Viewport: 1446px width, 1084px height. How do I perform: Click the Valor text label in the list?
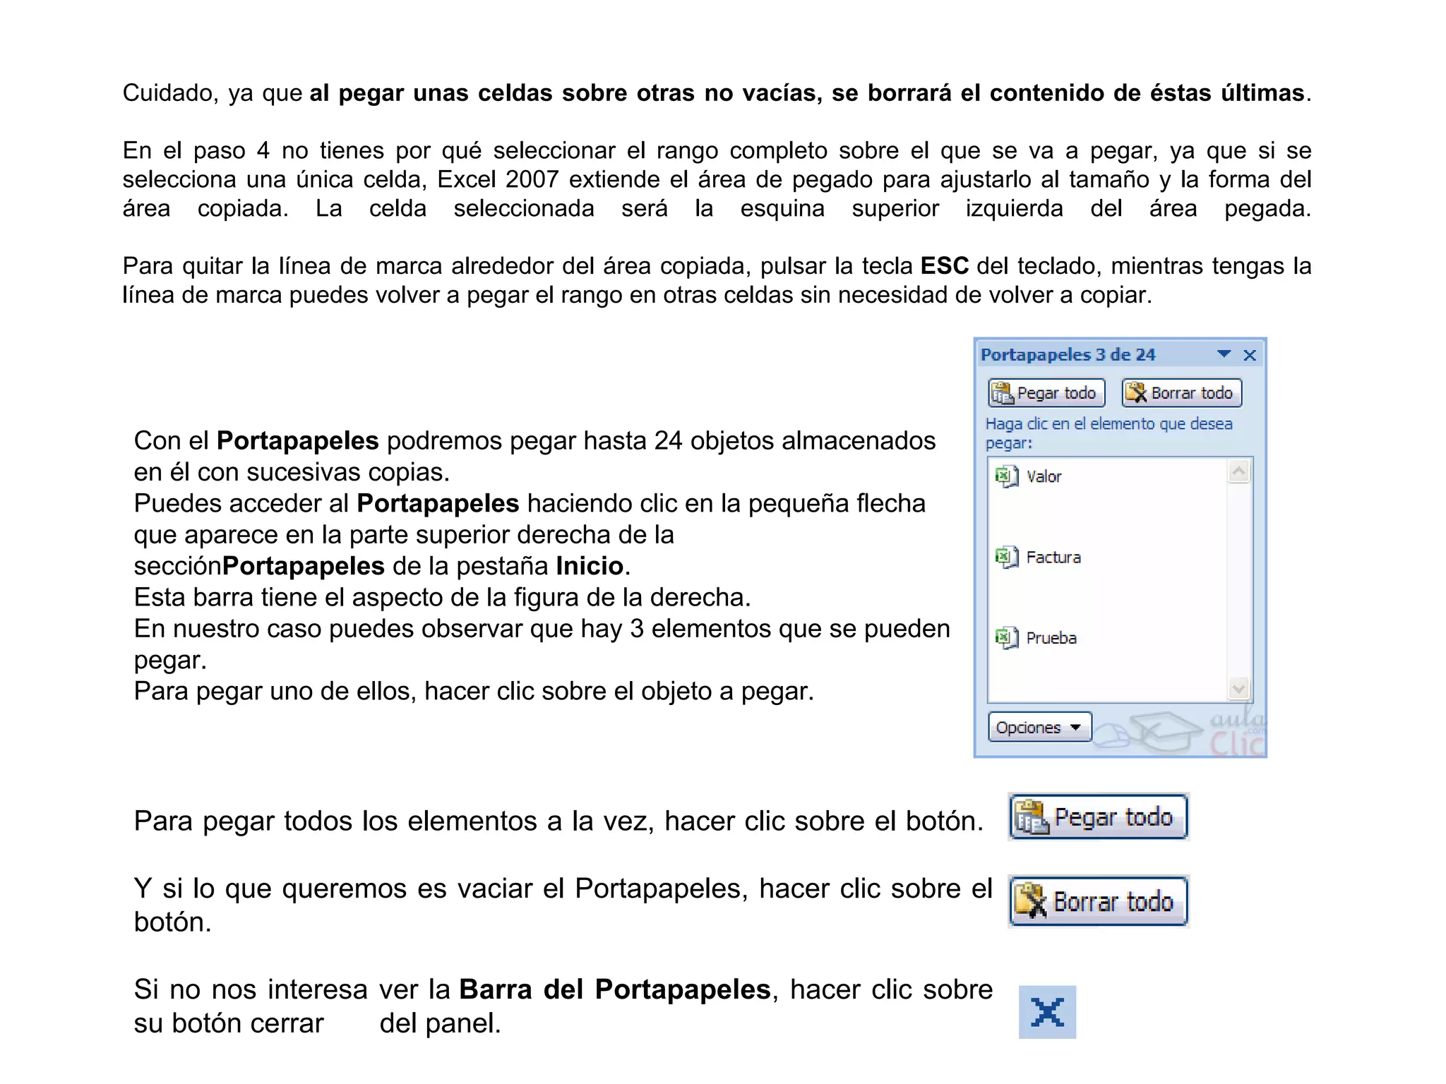(x=1044, y=477)
